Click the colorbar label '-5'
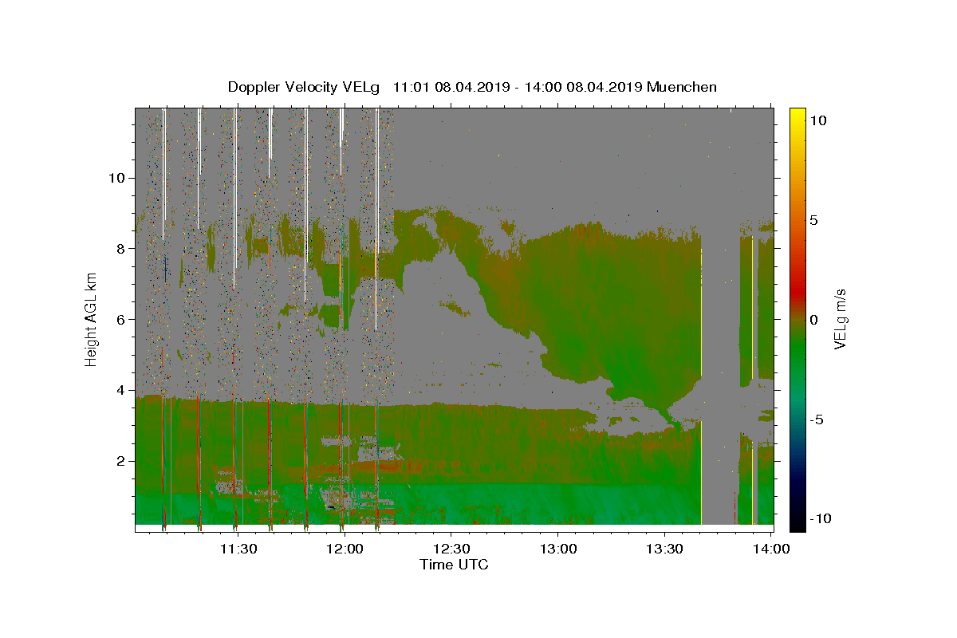957x638 pixels. click(817, 419)
